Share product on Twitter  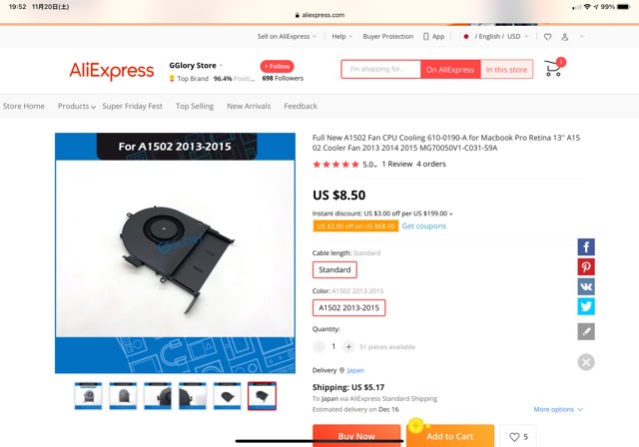[x=586, y=306]
